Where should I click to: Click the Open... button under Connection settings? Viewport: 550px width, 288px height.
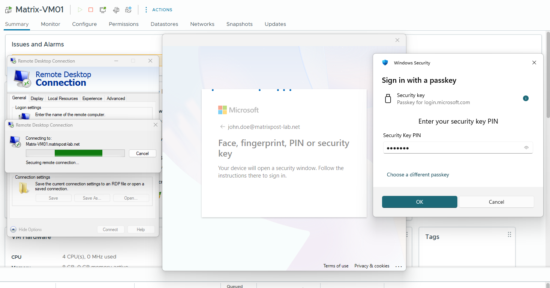[131, 198]
